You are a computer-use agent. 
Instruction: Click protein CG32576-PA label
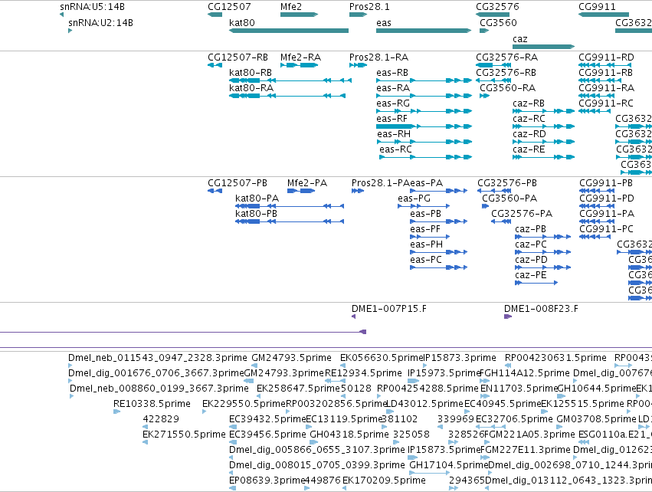coord(522,214)
